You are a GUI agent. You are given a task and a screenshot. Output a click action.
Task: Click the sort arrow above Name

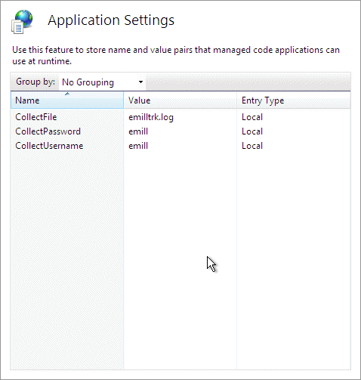pyautogui.click(x=67, y=94)
